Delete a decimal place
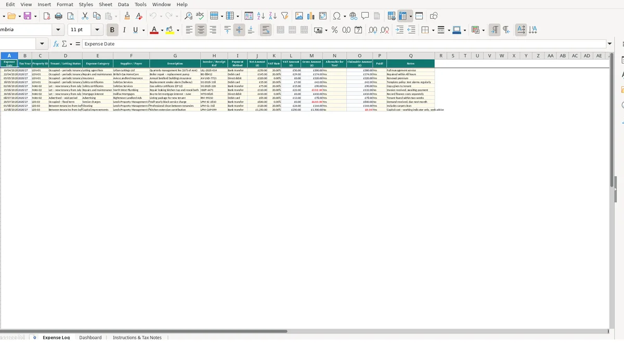The image size is (624, 351). coord(384,30)
